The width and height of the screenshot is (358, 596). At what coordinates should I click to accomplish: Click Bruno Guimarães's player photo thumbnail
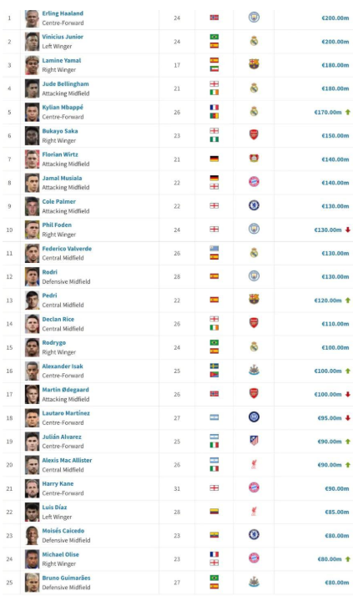(33, 583)
